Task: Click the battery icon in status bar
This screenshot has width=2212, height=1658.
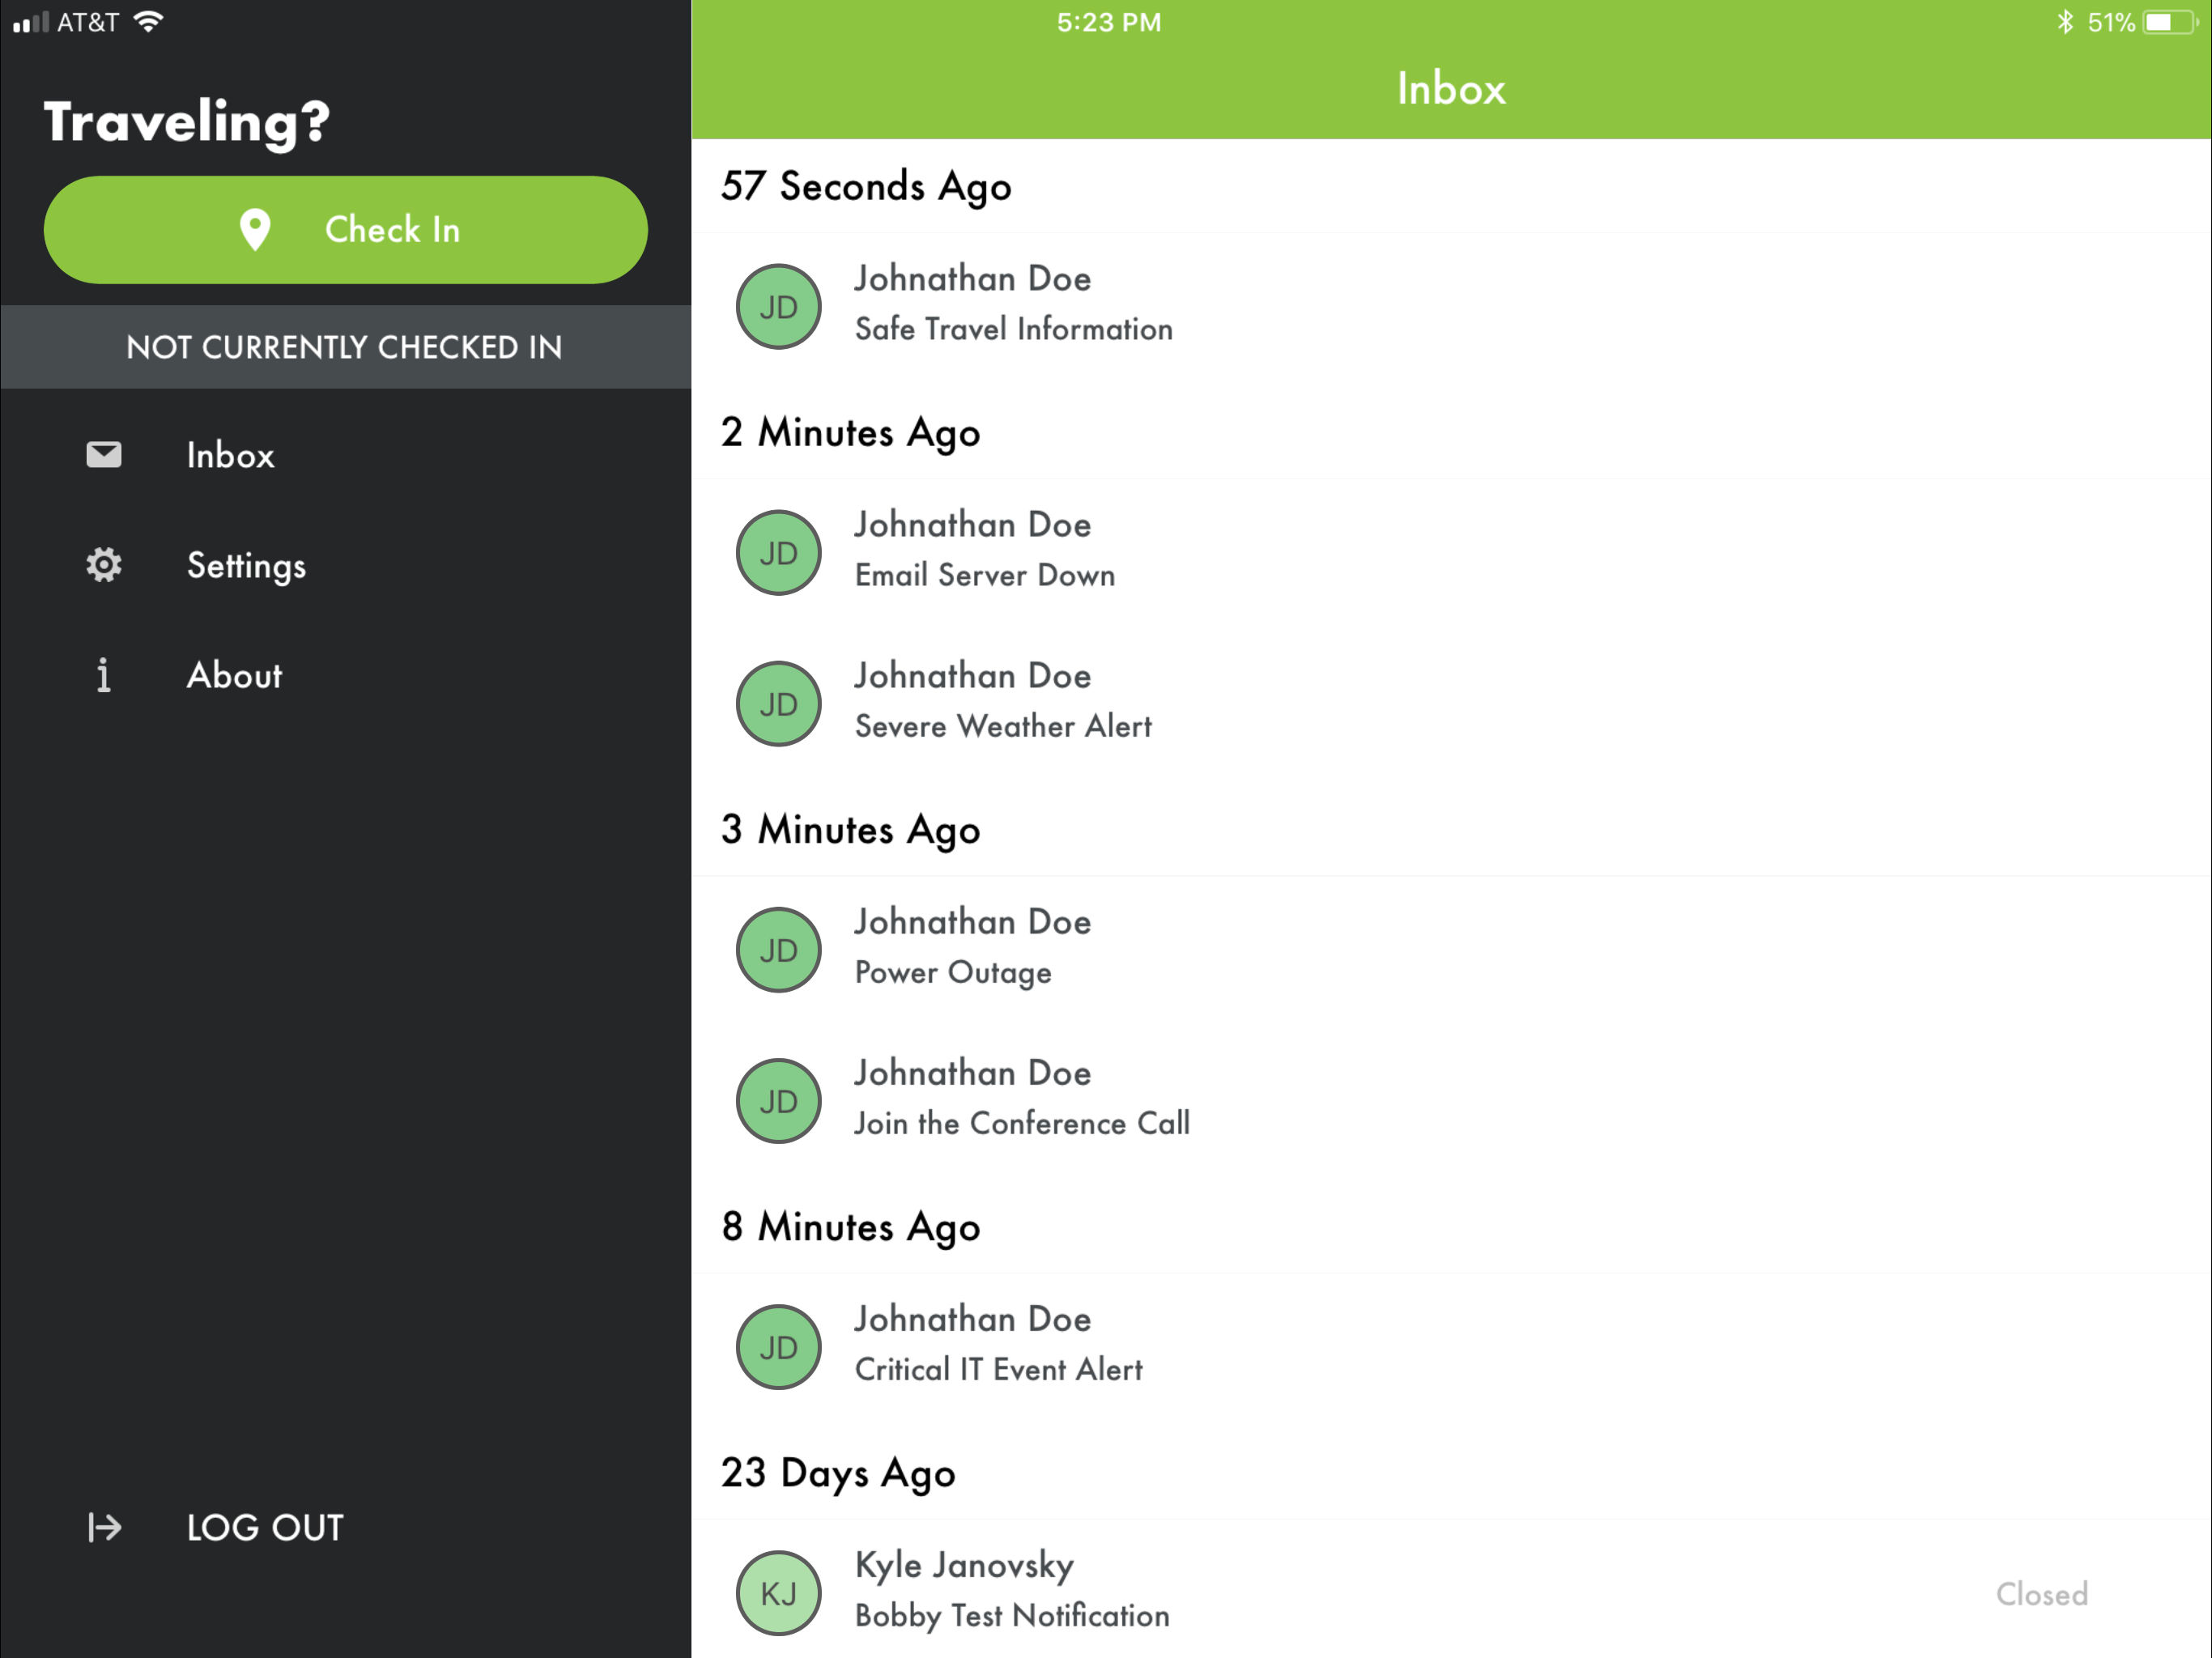Action: pos(2170,22)
